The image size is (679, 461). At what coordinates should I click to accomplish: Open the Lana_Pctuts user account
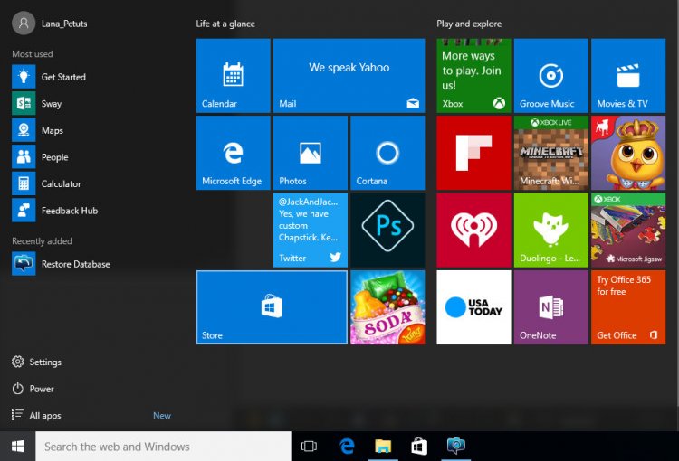(50, 24)
